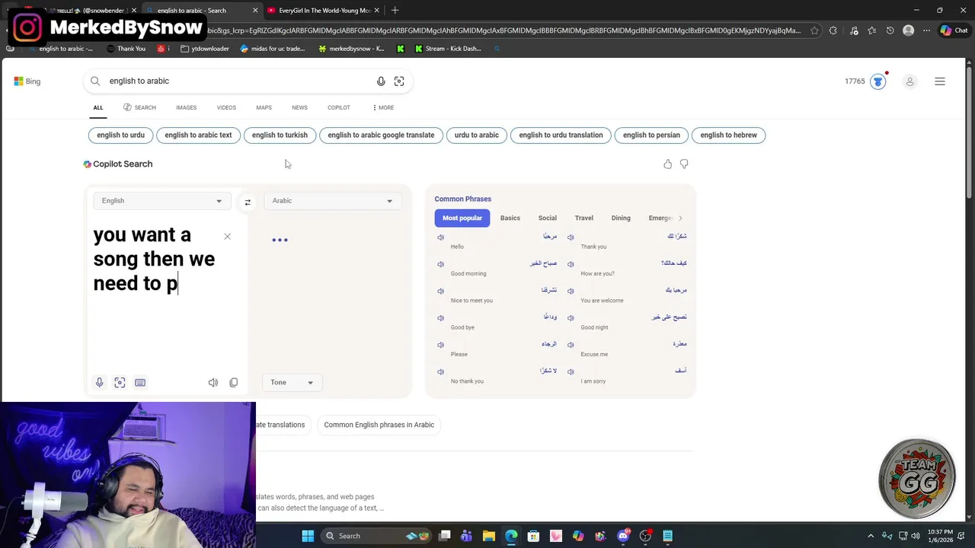Start voice input in translator panel

coord(99,382)
